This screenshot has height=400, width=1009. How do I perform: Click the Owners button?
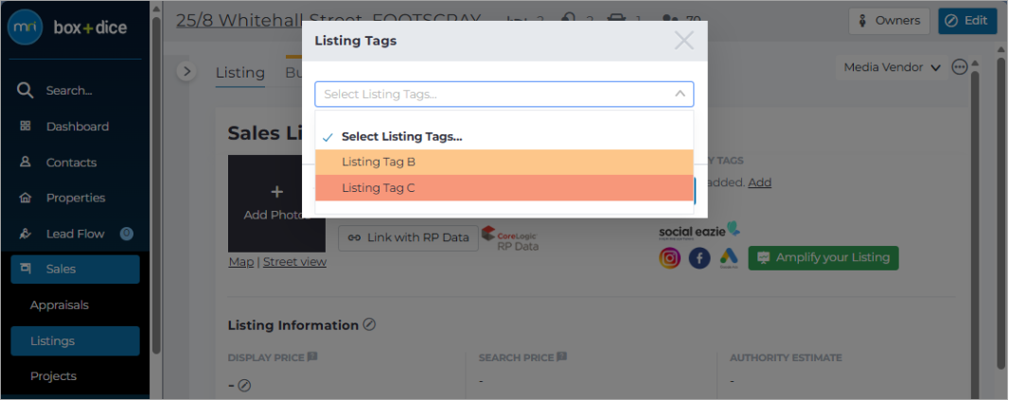(889, 21)
